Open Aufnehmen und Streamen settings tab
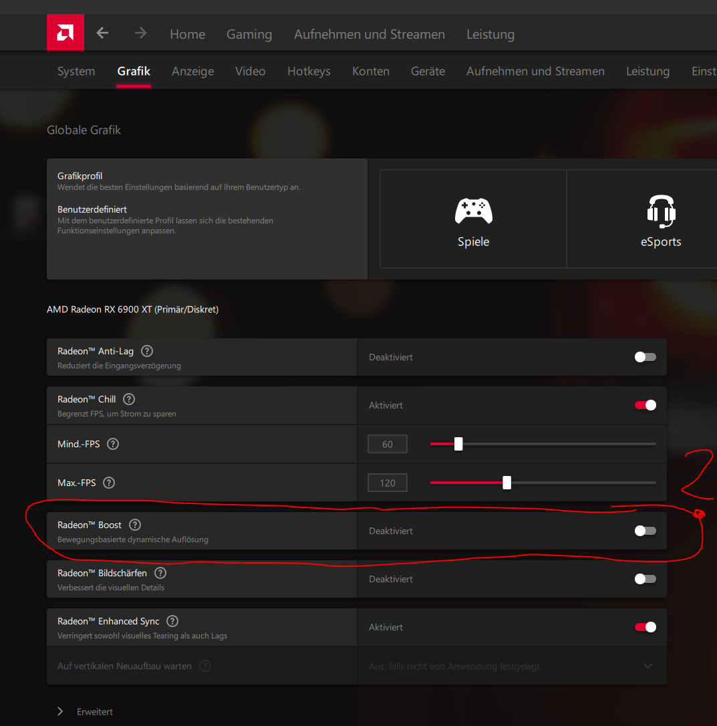Image resolution: width=717 pixels, height=726 pixels. 535,72
